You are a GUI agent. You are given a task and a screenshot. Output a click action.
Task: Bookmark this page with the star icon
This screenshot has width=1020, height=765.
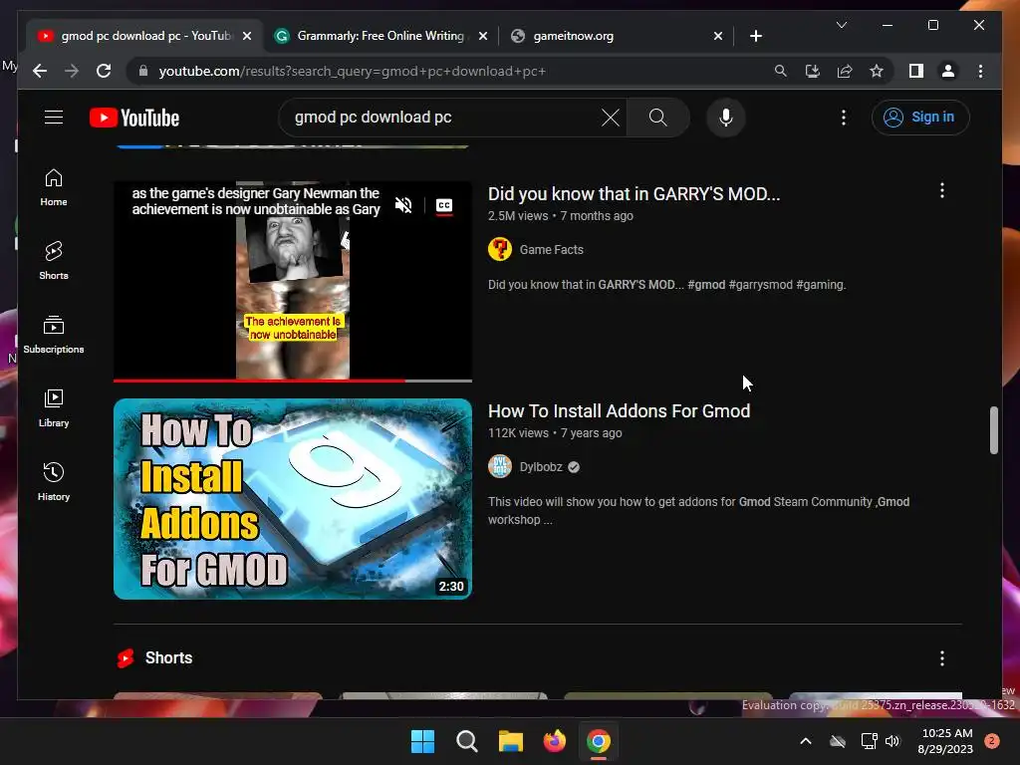coord(877,71)
